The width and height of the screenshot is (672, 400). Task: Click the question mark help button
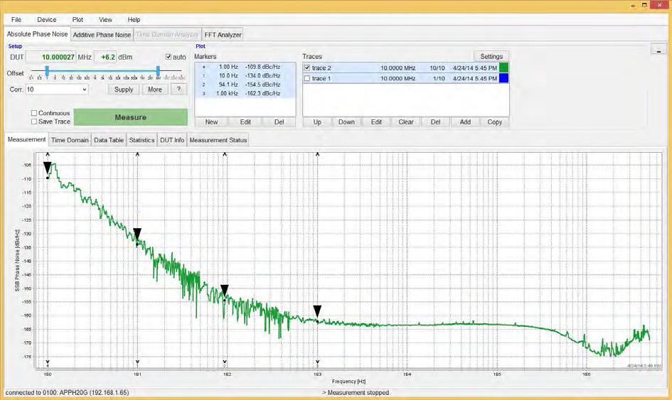coord(178,89)
